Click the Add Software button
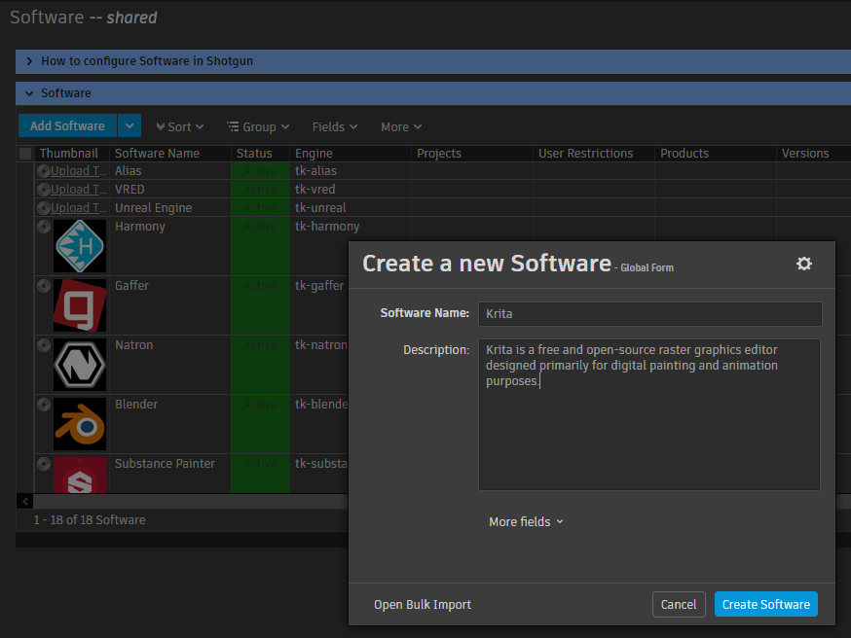Viewport: 851px width, 638px height. tap(67, 125)
